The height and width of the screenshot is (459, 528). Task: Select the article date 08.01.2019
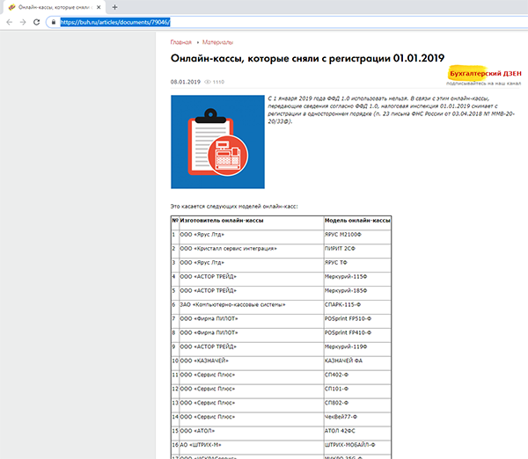(185, 82)
